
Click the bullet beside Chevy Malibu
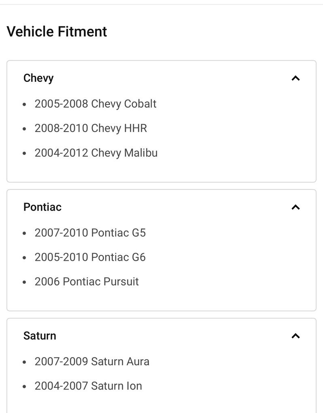(x=25, y=154)
